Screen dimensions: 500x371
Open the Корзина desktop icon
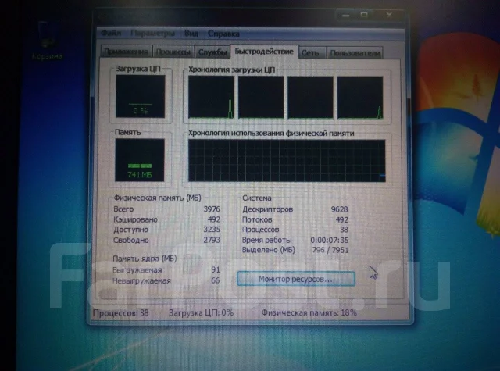(x=47, y=41)
